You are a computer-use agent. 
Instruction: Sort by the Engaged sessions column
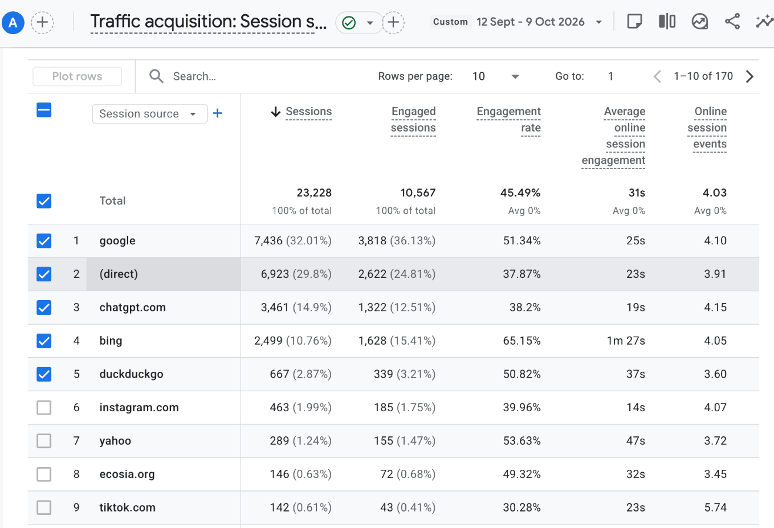coord(413,120)
